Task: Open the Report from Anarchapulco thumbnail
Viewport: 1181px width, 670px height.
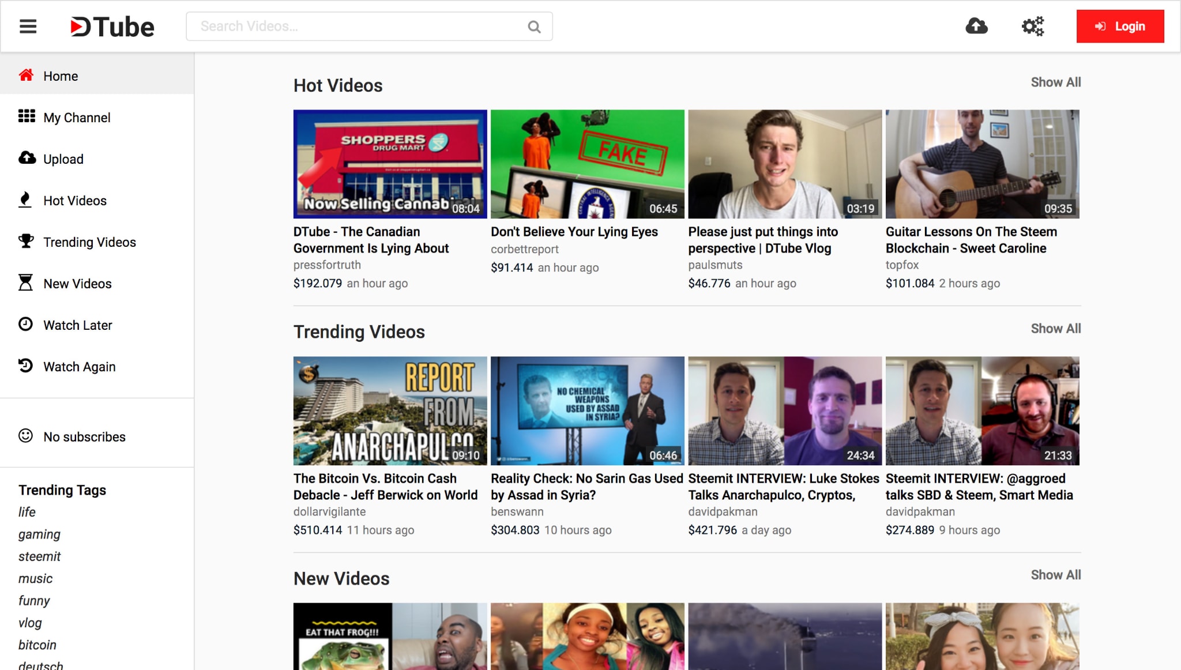Action: point(390,411)
